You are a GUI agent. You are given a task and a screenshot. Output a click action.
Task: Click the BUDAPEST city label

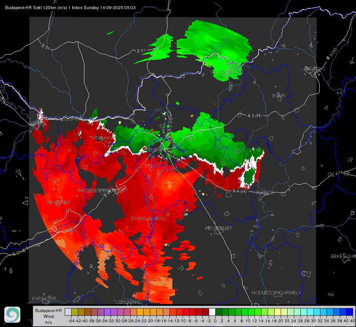click(x=160, y=150)
